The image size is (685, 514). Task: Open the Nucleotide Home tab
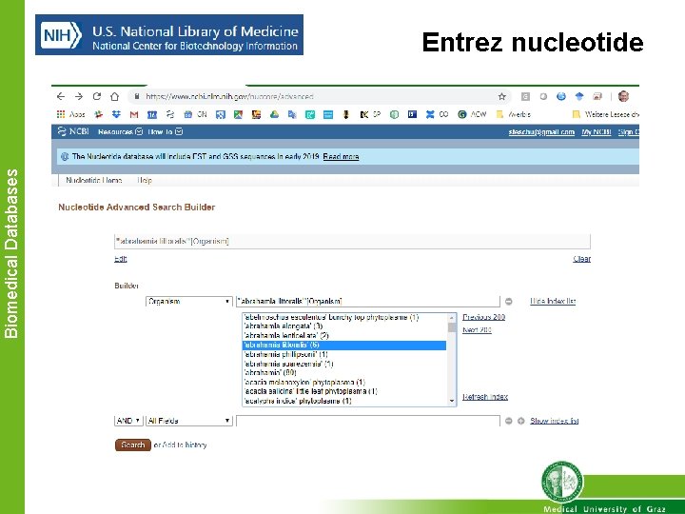[x=94, y=180]
